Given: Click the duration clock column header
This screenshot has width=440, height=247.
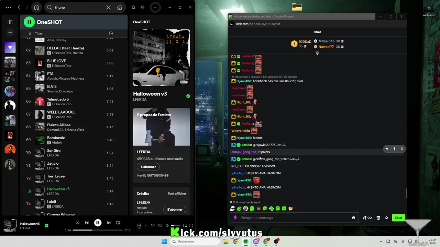Looking at the screenshot, I should pos(111,33).
